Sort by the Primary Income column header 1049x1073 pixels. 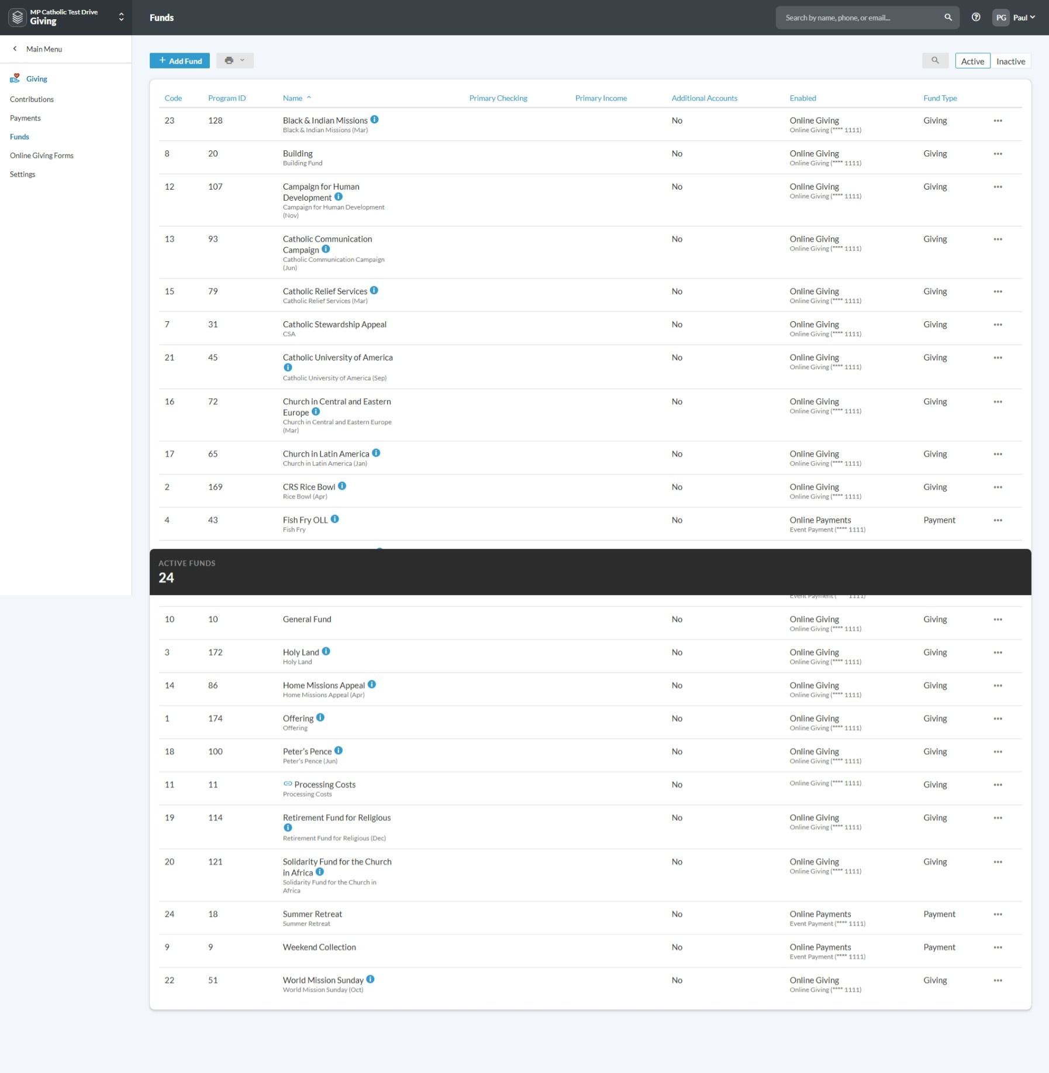coord(601,98)
